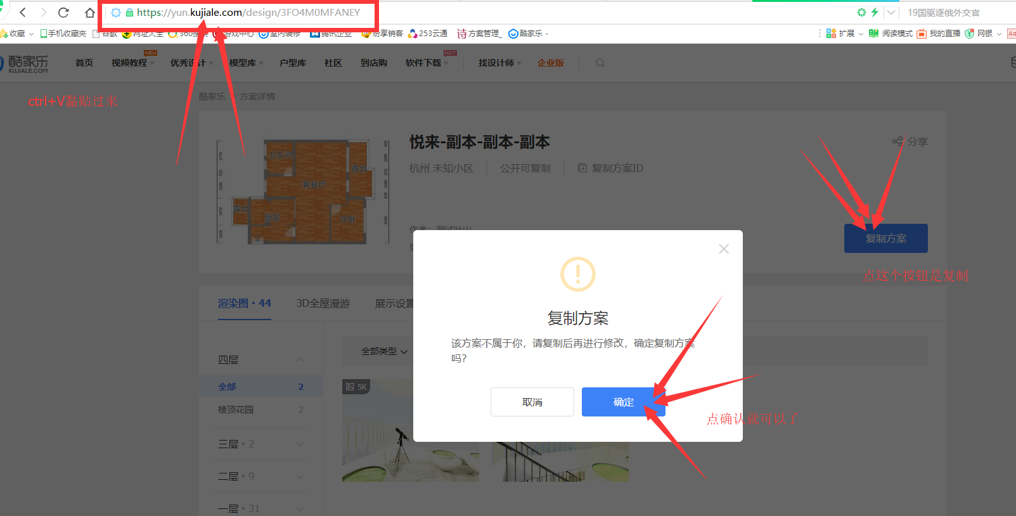Open the telescope rooftop render thumbnail
The width and height of the screenshot is (1016, 516).
[411, 430]
